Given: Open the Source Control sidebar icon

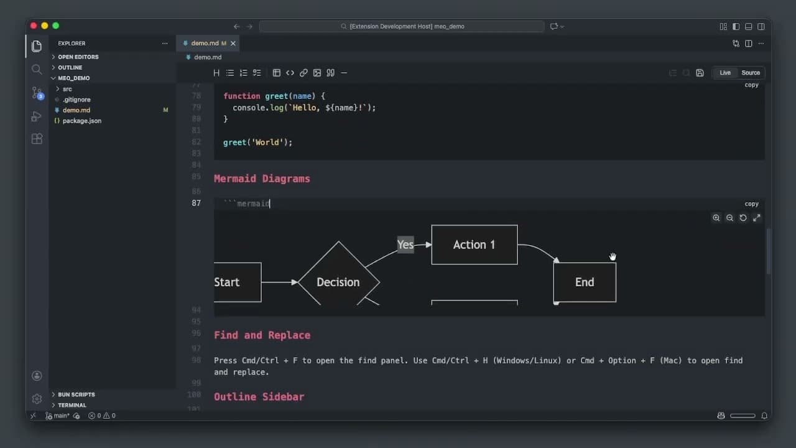Looking at the screenshot, I should [x=37, y=93].
